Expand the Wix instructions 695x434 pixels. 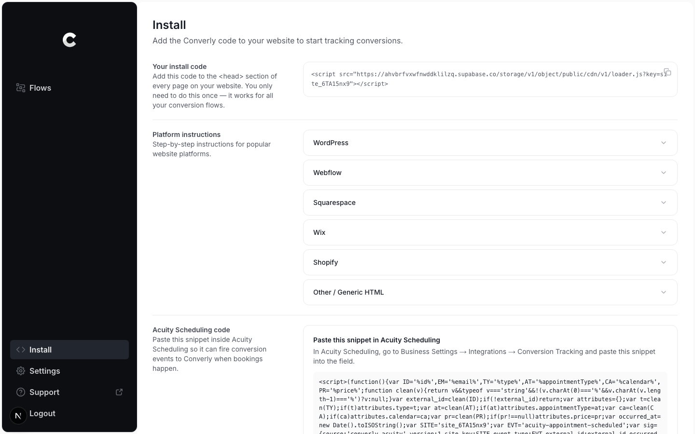click(490, 232)
